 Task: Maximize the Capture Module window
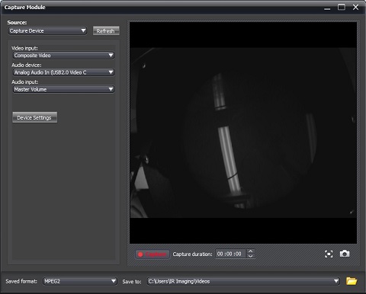(x=342, y=8)
